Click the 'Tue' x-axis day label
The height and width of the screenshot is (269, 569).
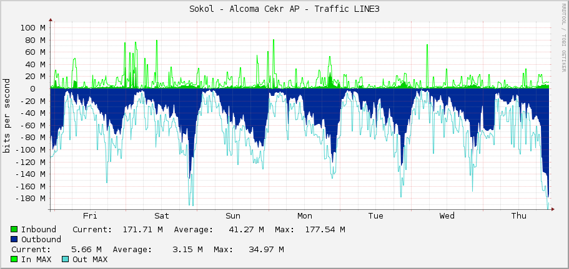click(375, 216)
